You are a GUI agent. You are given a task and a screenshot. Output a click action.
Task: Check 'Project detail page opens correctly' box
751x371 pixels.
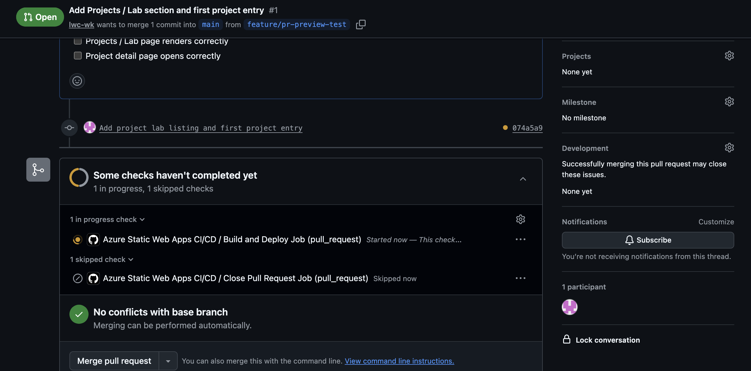coord(78,56)
